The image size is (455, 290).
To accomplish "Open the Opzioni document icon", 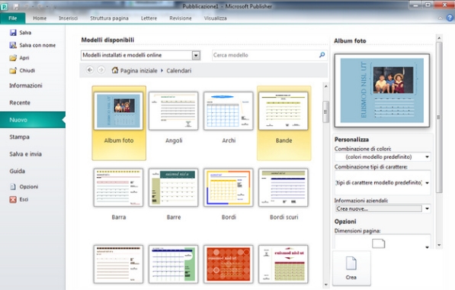I will tap(13, 186).
